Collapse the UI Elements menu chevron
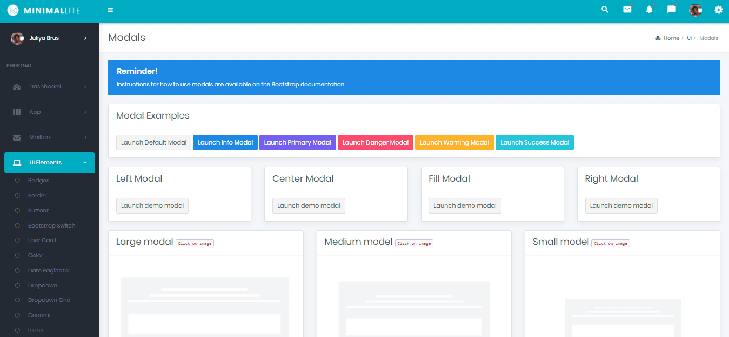The width and height of the screenshot is (729, 337). (x=85, y=162)
